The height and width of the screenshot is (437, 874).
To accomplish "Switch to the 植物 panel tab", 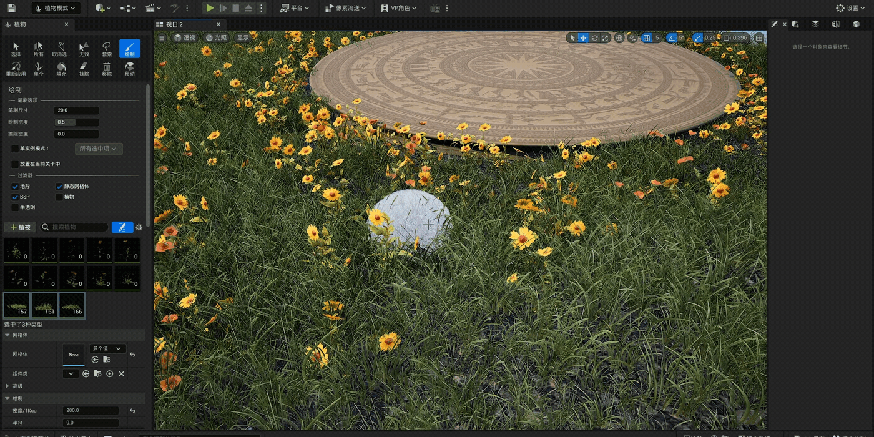I will coord(37,24).
